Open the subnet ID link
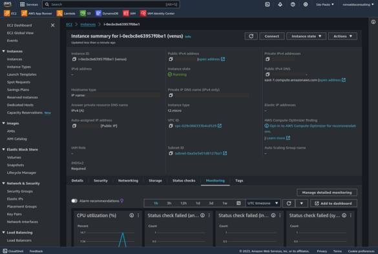 pos(200,153)
